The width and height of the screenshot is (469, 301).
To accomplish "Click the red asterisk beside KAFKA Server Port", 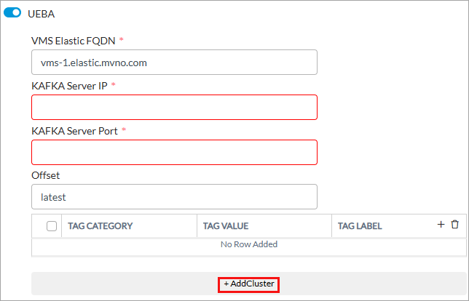I will [x=124, y=131].
